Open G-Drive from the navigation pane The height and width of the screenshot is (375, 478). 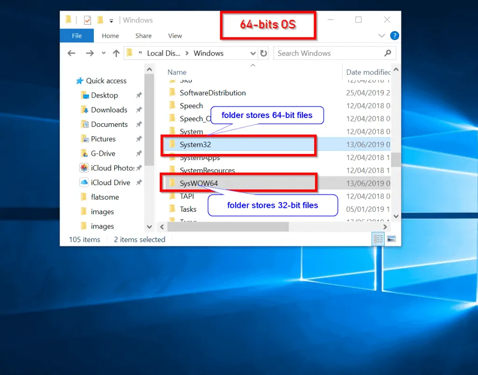coord(104,153)
